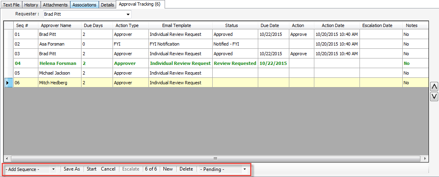Click sequence number 05 cell

tap(26, 73)
